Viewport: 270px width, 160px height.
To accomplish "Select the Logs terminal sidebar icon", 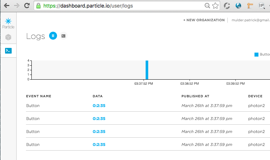I will click(x=8, y=51).
